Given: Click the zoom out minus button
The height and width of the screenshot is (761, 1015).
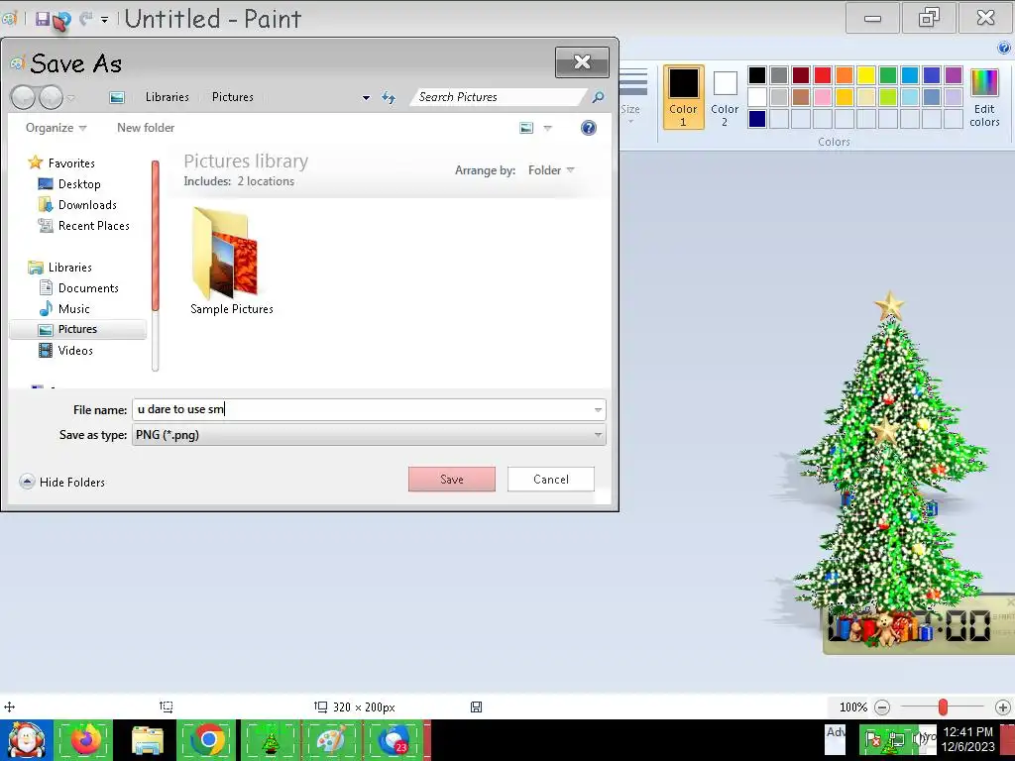Looking at the screenshot, I should [x=881, y=707].
